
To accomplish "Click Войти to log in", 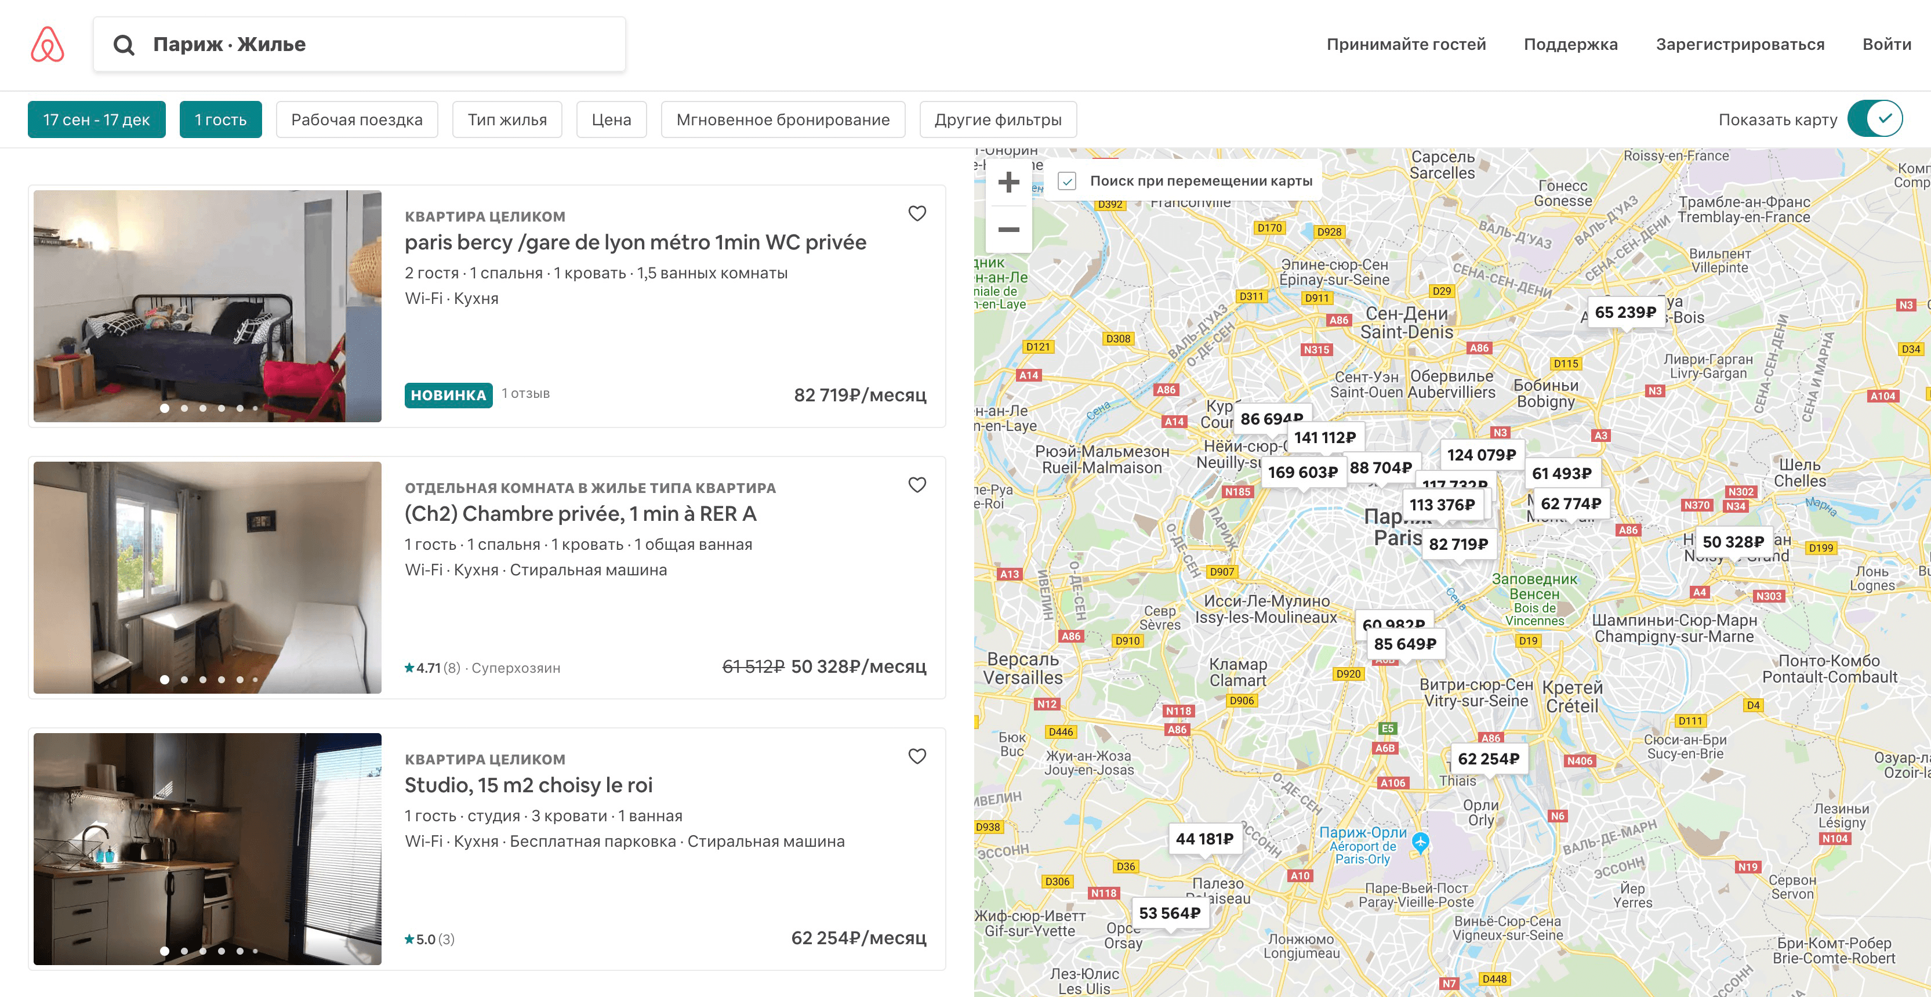I will click(1886, 44).
